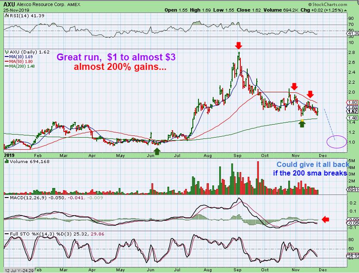Click the 'RSI(14) 41.39' label
This screenshot has height=273, width=359.
pos(27,16)
